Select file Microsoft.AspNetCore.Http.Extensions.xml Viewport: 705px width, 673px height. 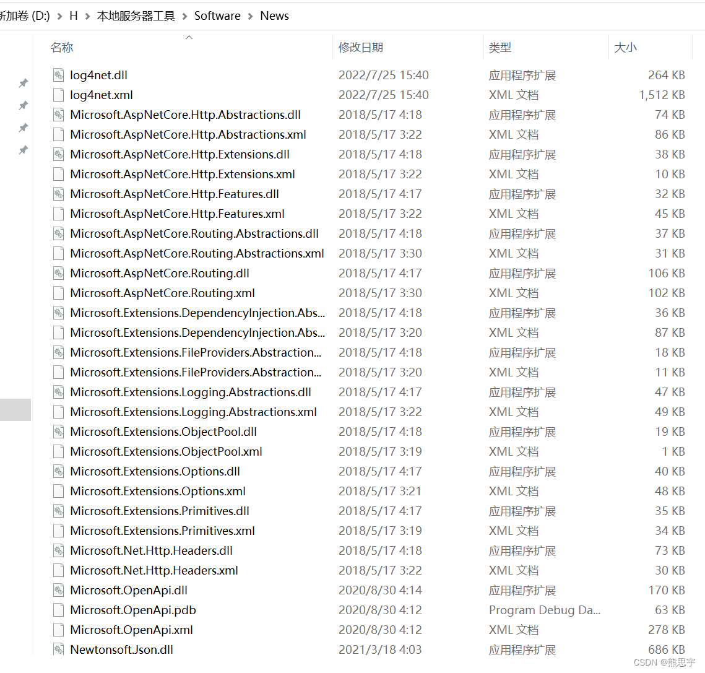pyautogui.click(x=183, y=174)
